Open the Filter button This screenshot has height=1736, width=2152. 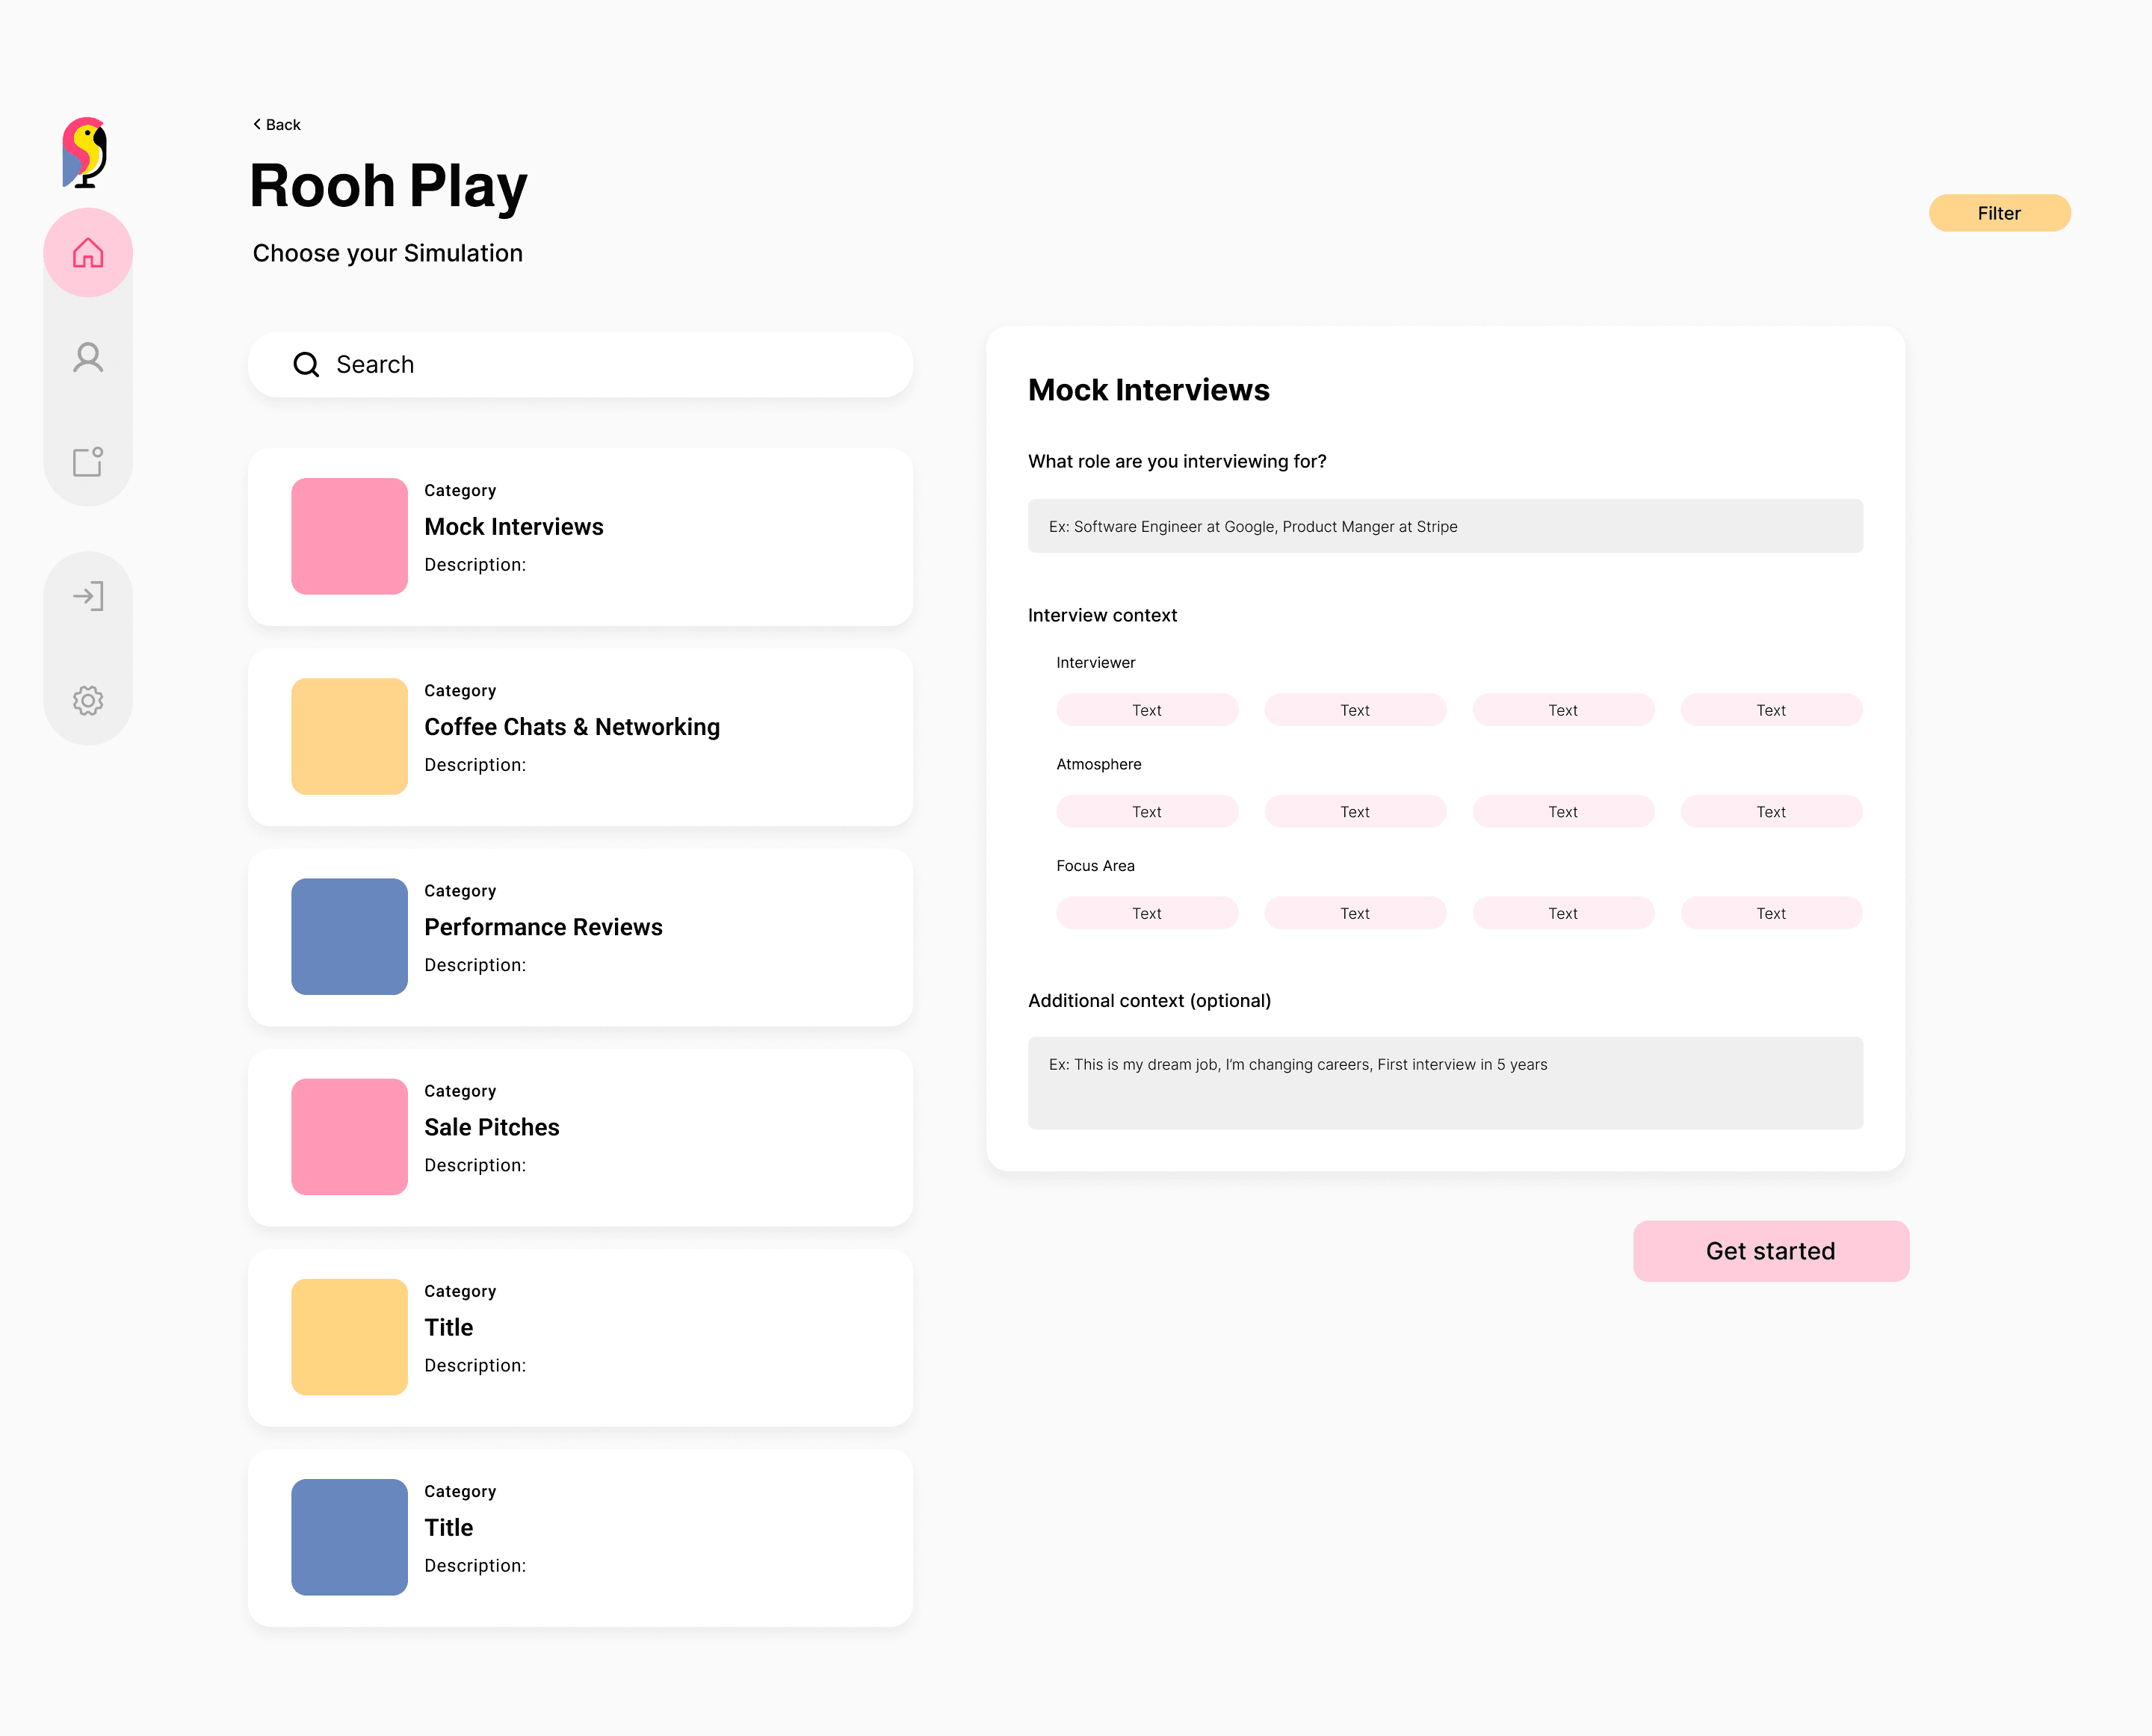point(1998,213)
